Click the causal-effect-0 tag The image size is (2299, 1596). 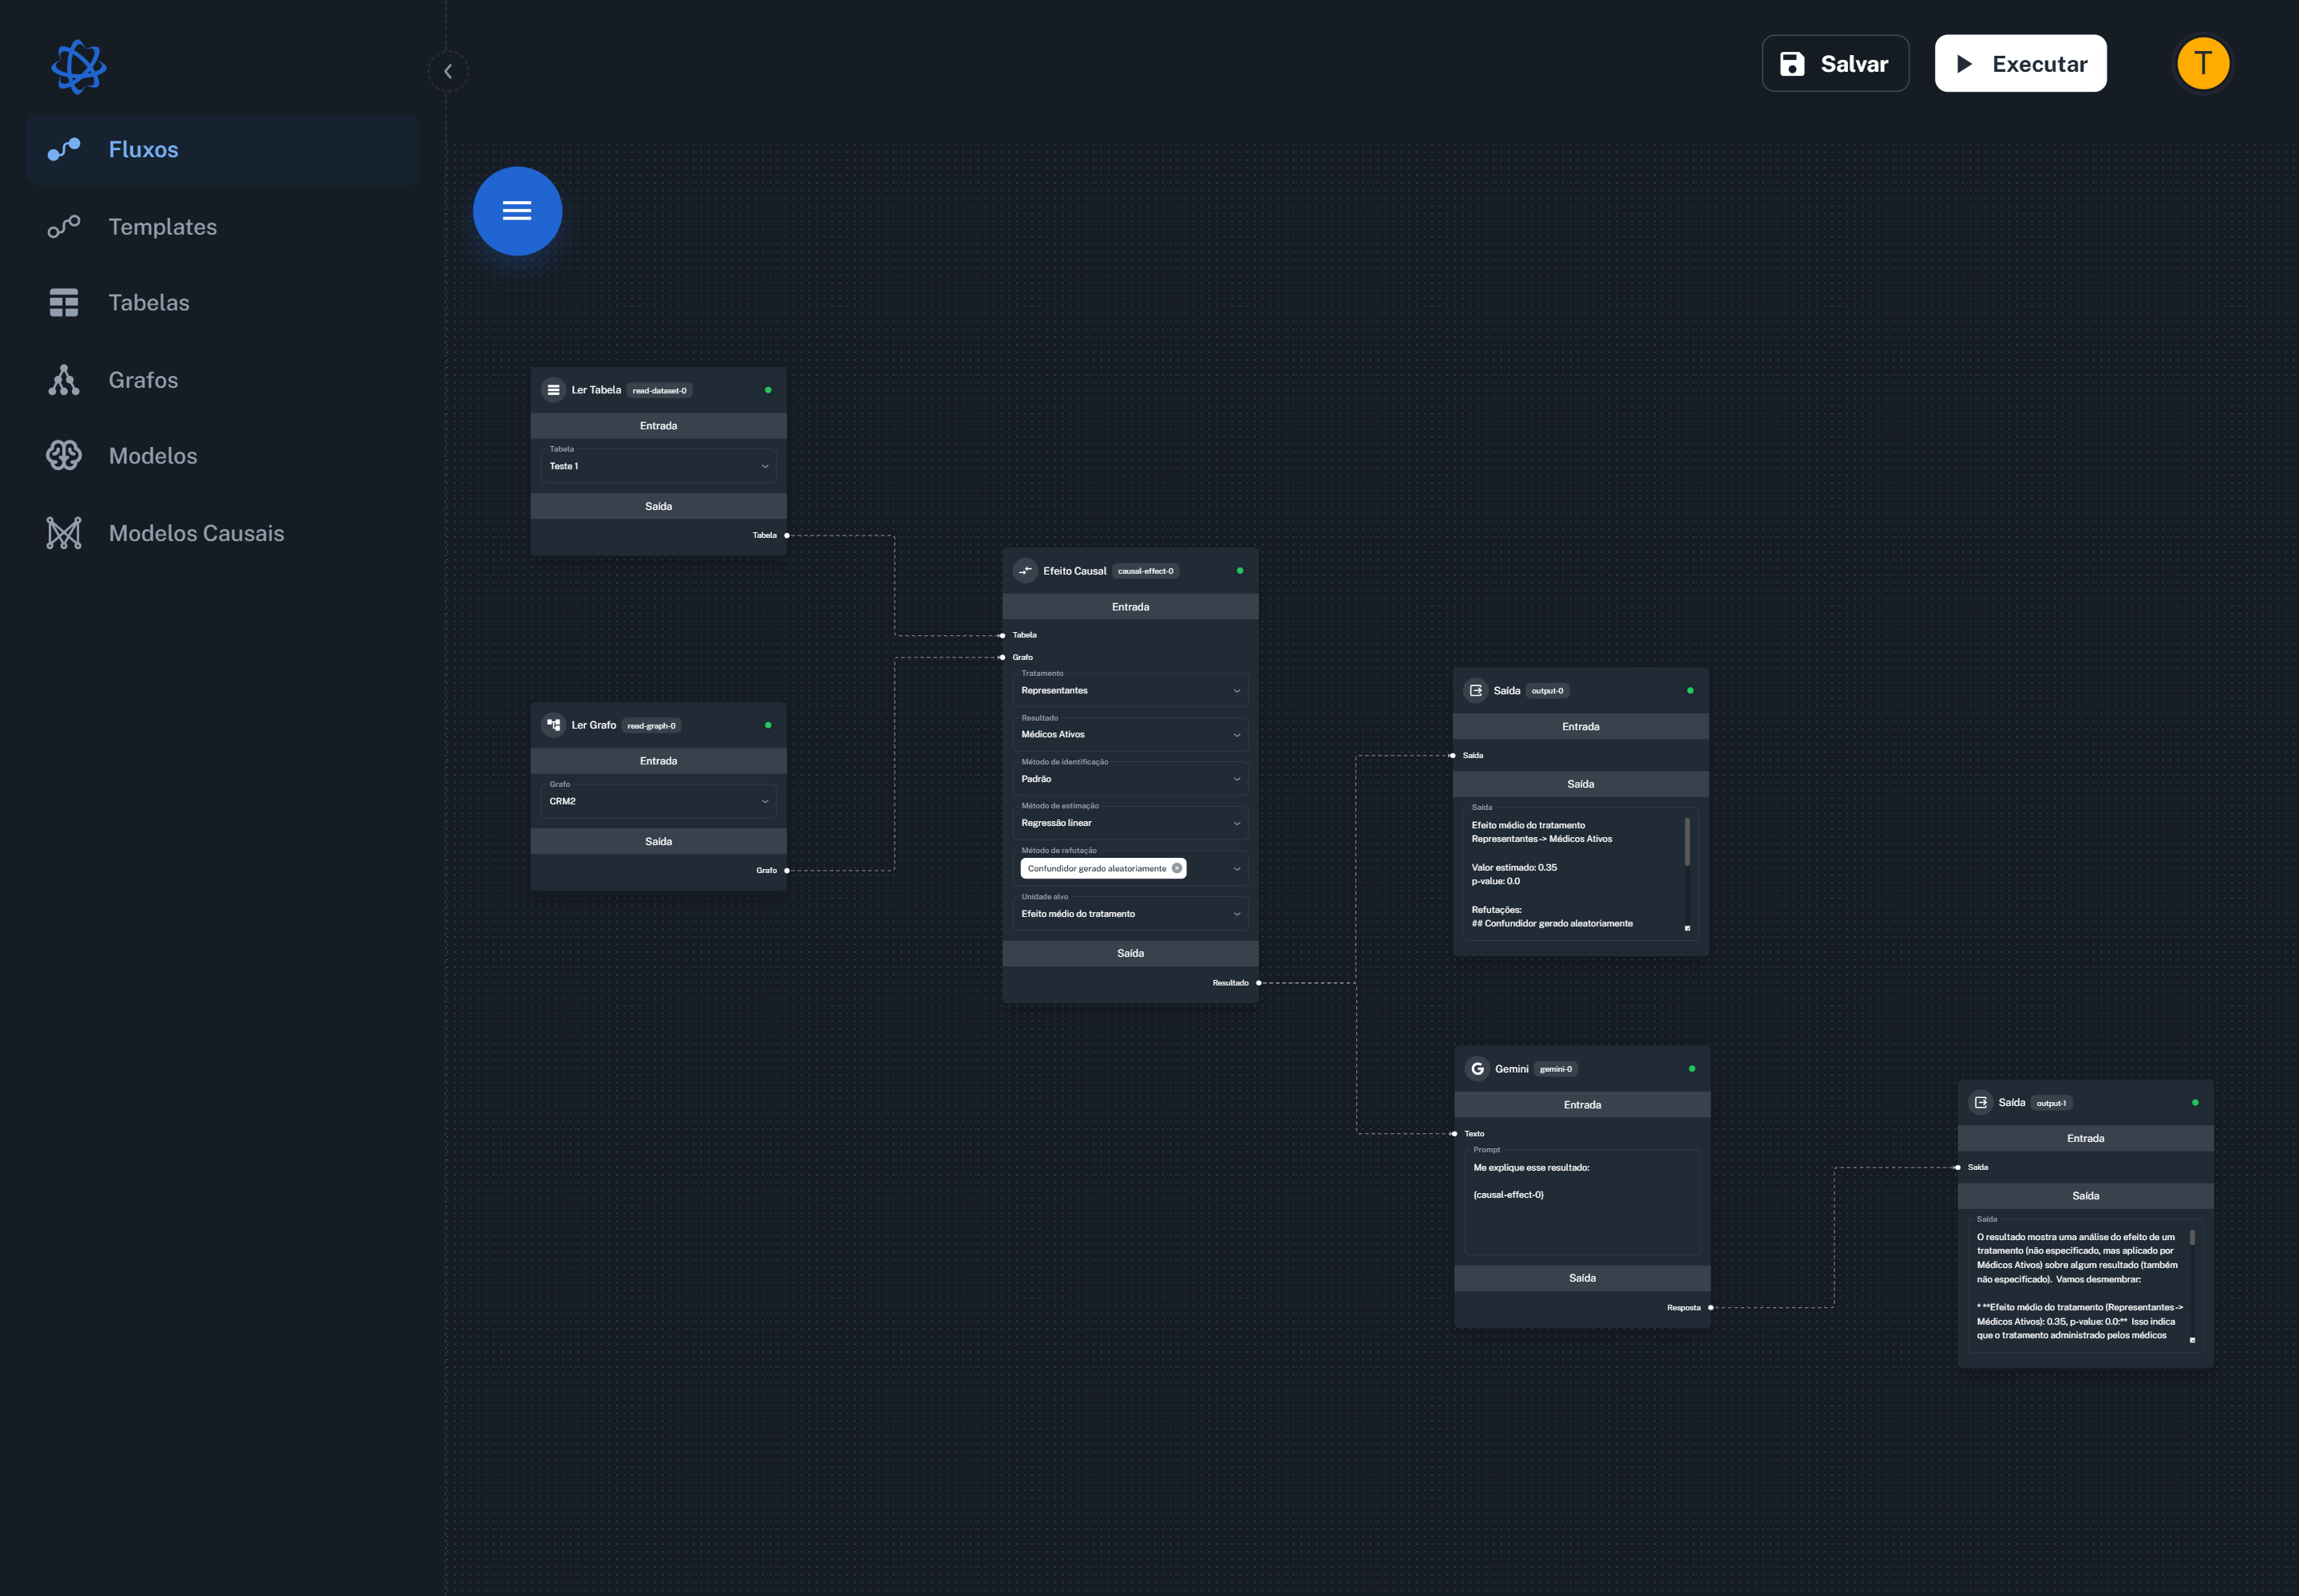[1146, 571]
